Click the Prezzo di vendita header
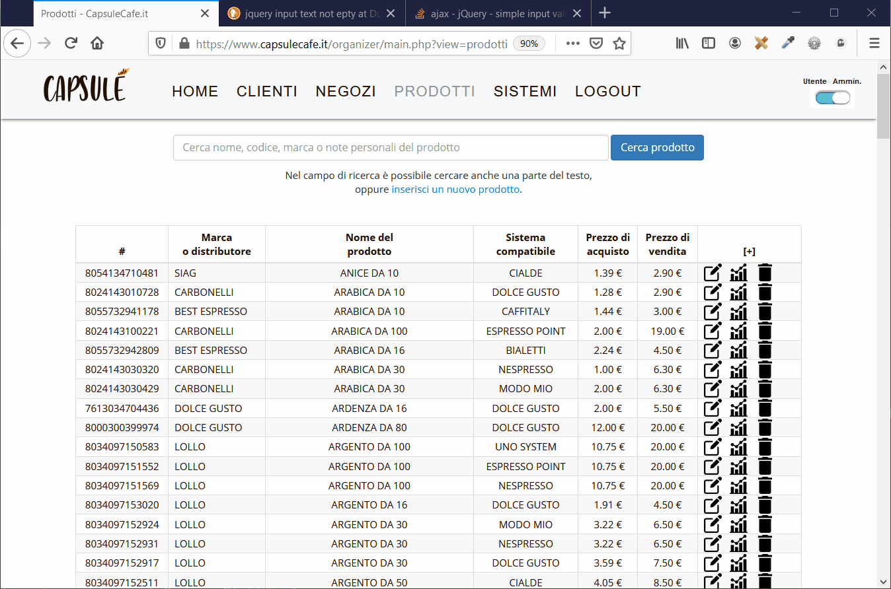This screenshot has width=891, height=589. [x=667, y=244]
